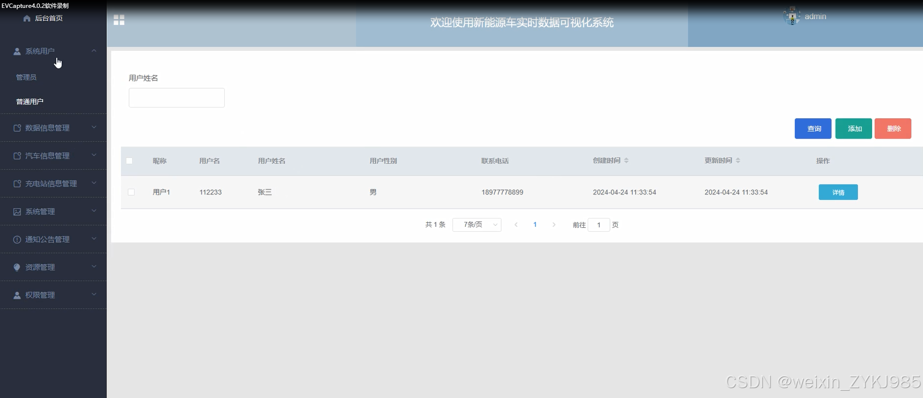Viewport: 923px width, 398px height.
Task: Click 详情 button for 用户1
Action: 838,192
